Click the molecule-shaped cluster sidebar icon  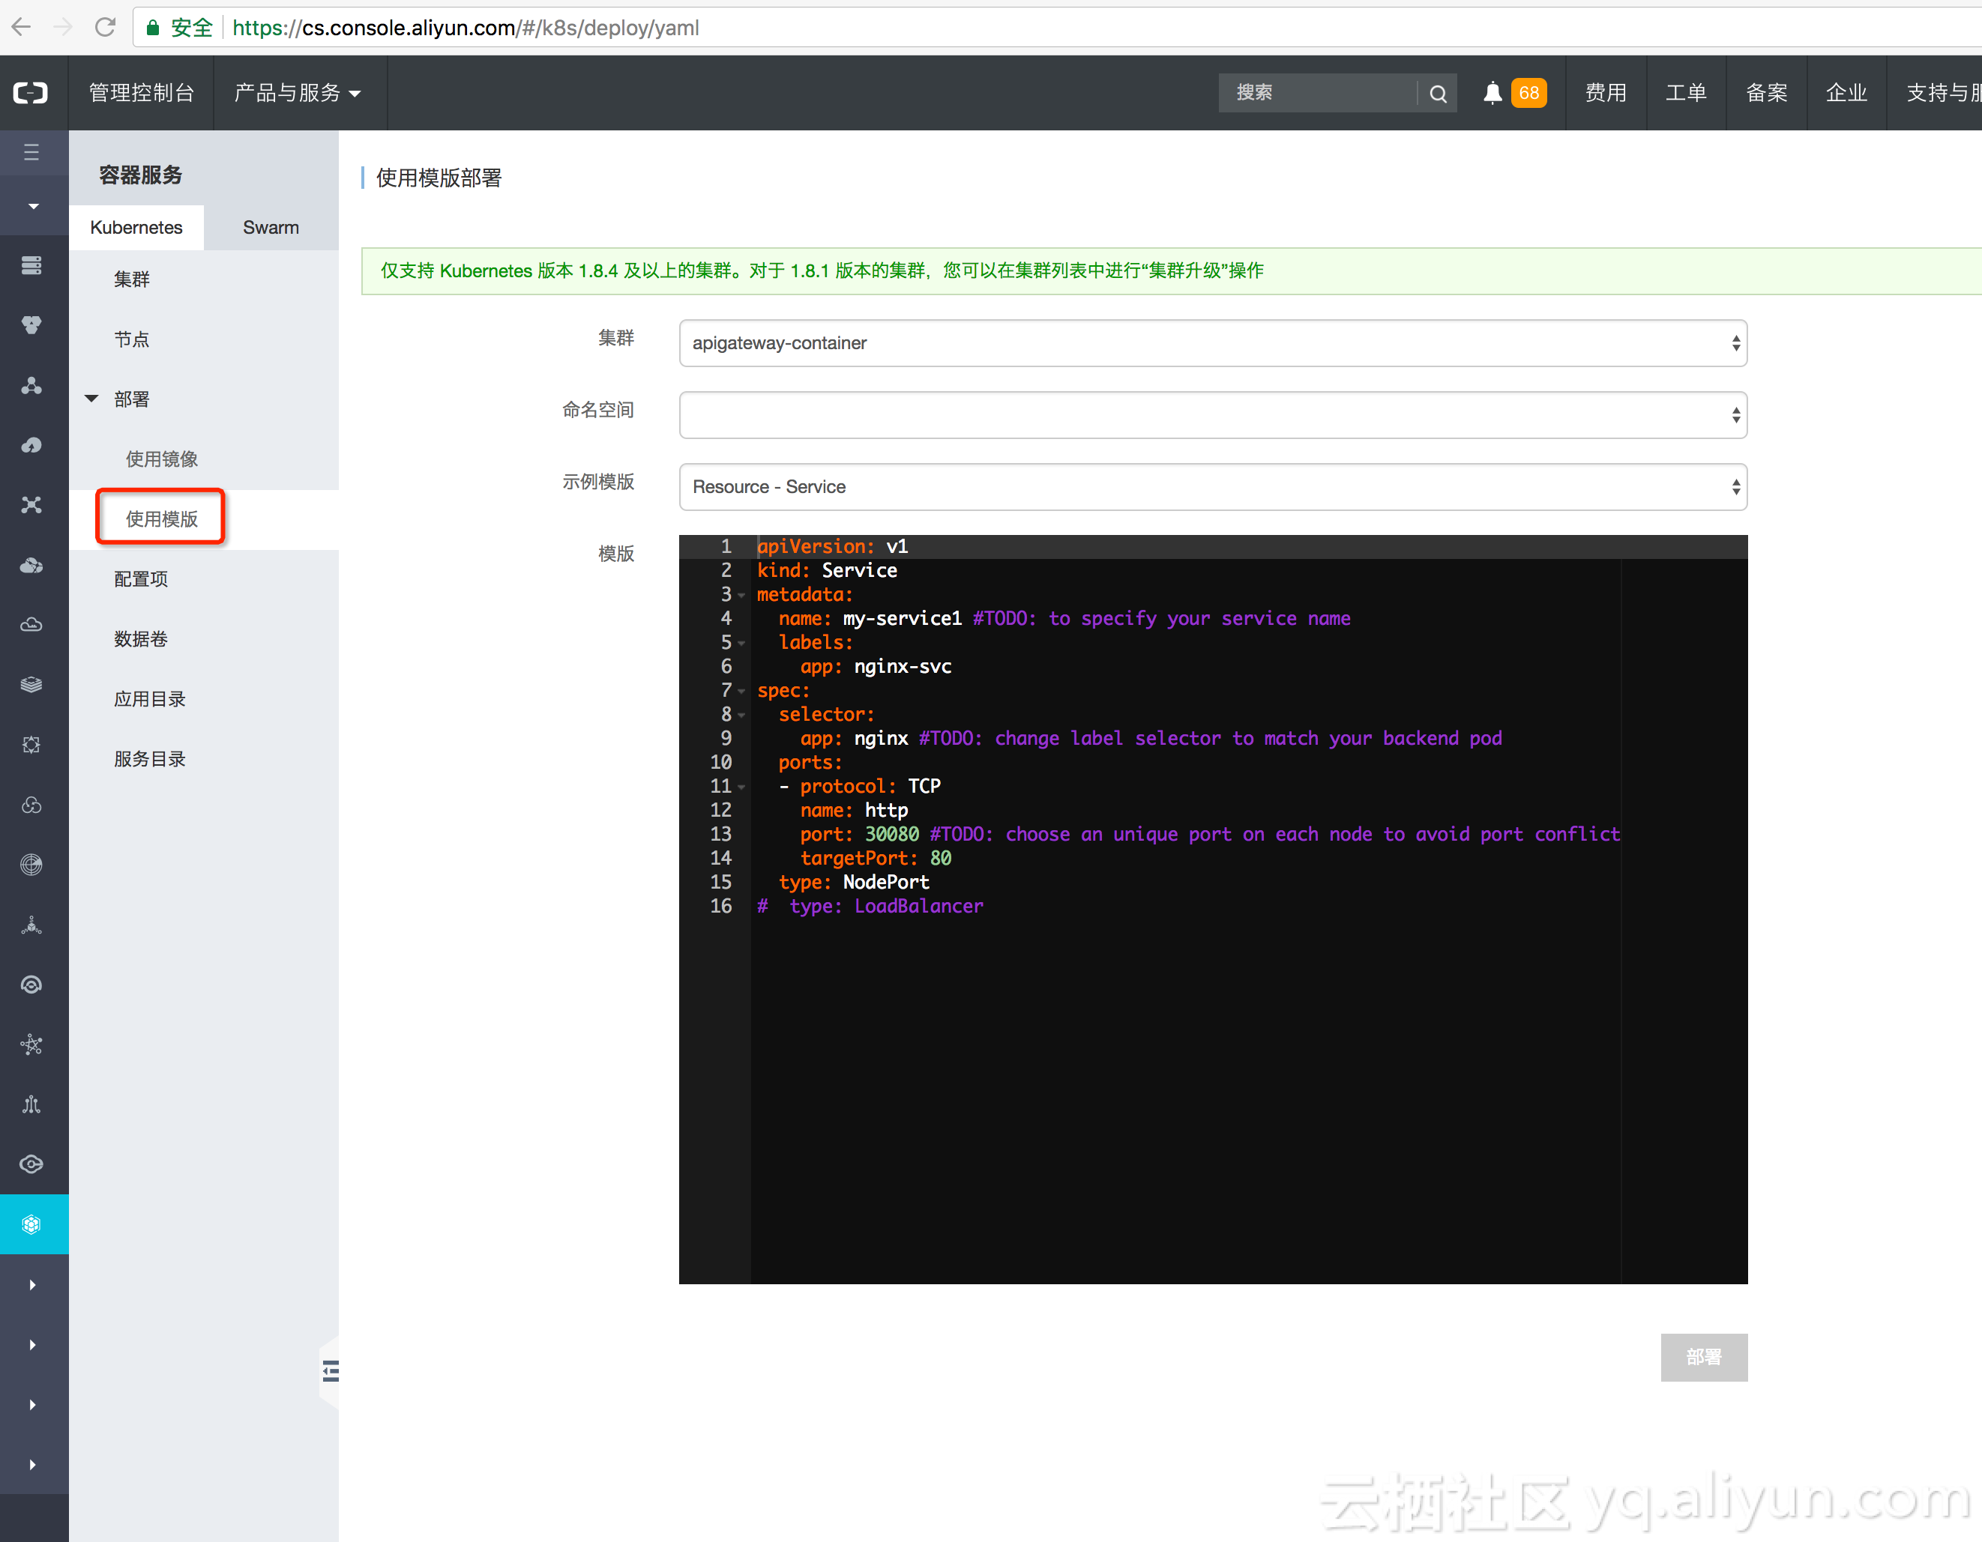[31, 384]
